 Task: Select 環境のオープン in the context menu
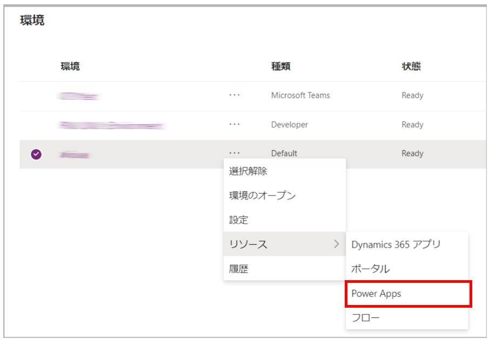point(262,195)
